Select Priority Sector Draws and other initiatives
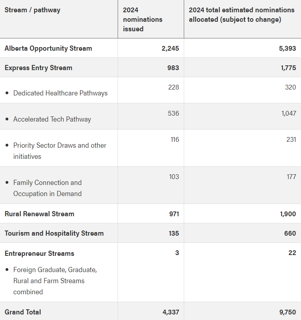301x320 pixels. coord(60,151)
